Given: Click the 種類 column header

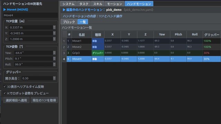Looking at the screenshot, I should (x=98, y=34).
